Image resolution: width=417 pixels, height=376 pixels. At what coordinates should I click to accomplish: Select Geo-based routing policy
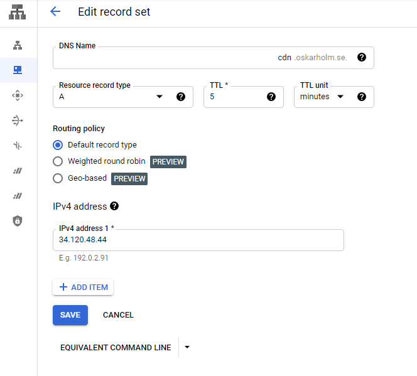58,178
